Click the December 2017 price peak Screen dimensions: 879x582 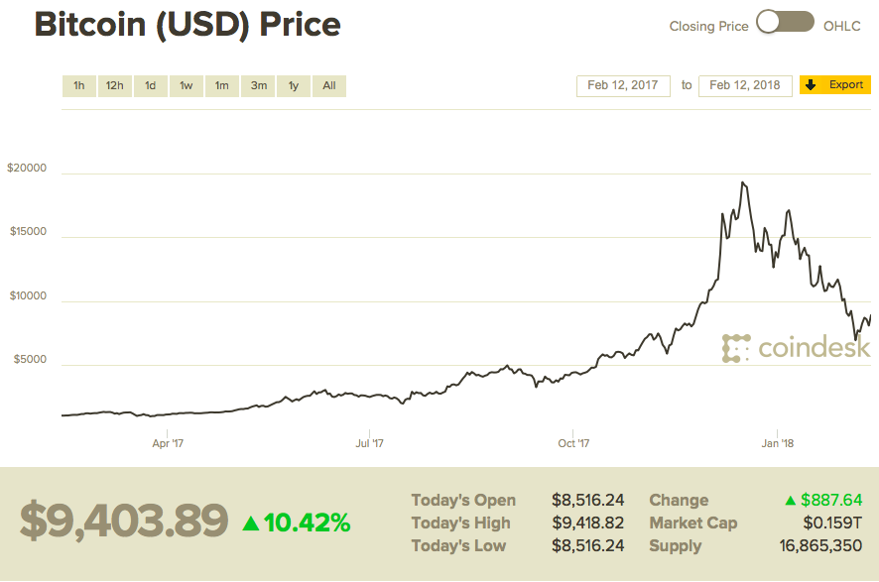742,183
